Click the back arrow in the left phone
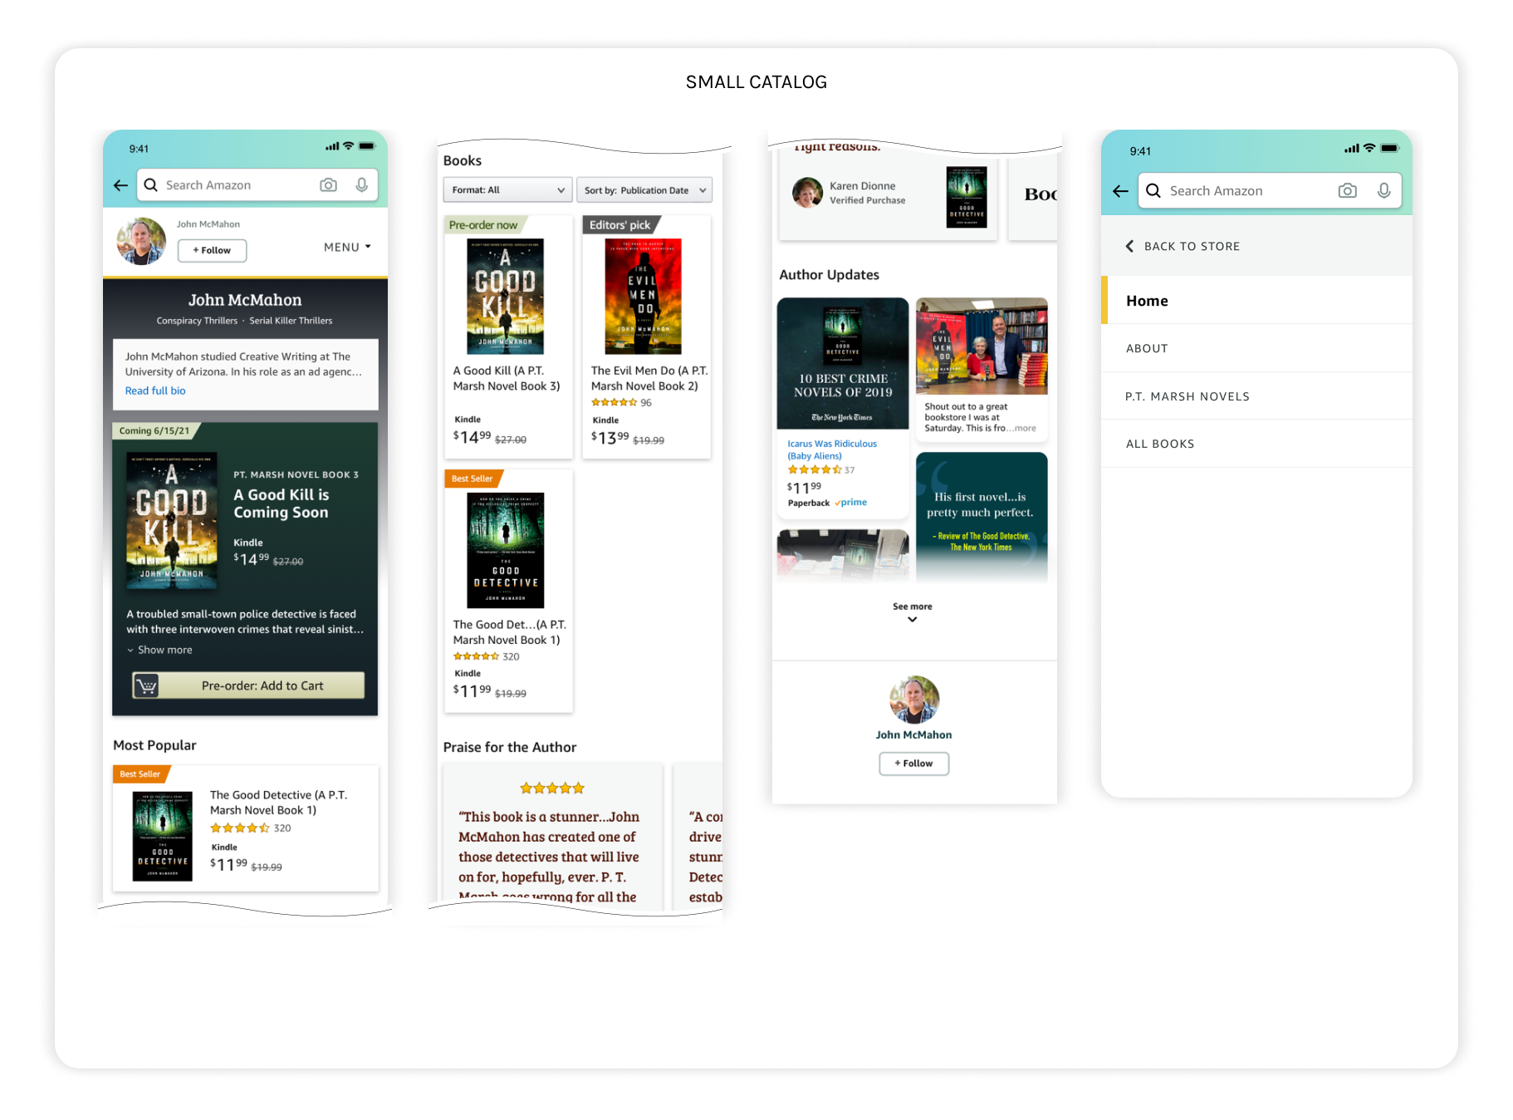The image size is (1513, 1120). tap(120, 185)
